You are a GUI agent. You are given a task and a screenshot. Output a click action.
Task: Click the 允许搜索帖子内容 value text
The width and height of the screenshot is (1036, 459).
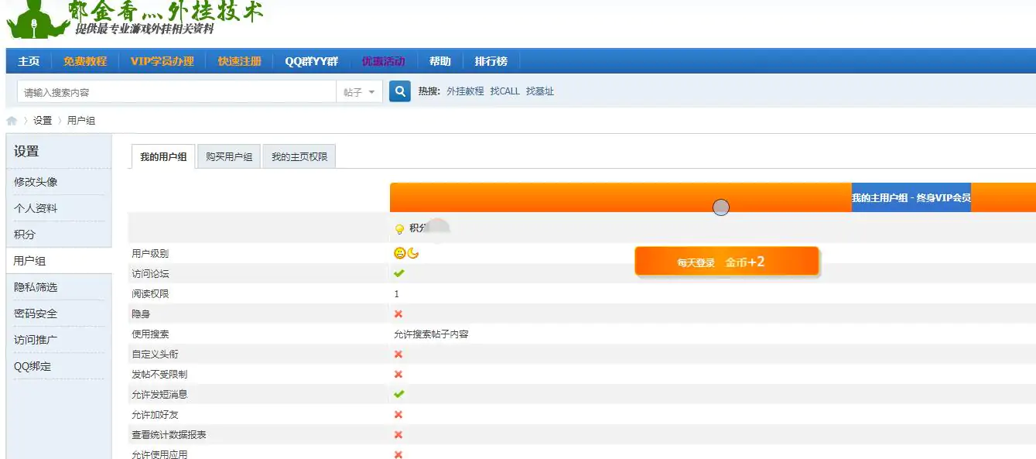(x=431, y=334)
